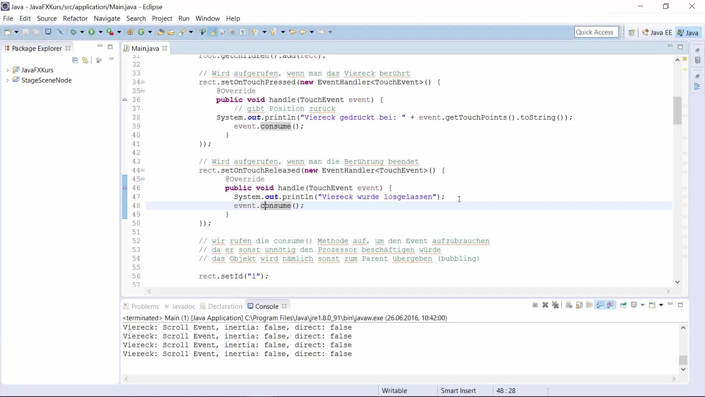The width and height of the screenshot is (705, 397).
Task: Switch to the Javadoc tab
Action: click(x=180, y=306)
